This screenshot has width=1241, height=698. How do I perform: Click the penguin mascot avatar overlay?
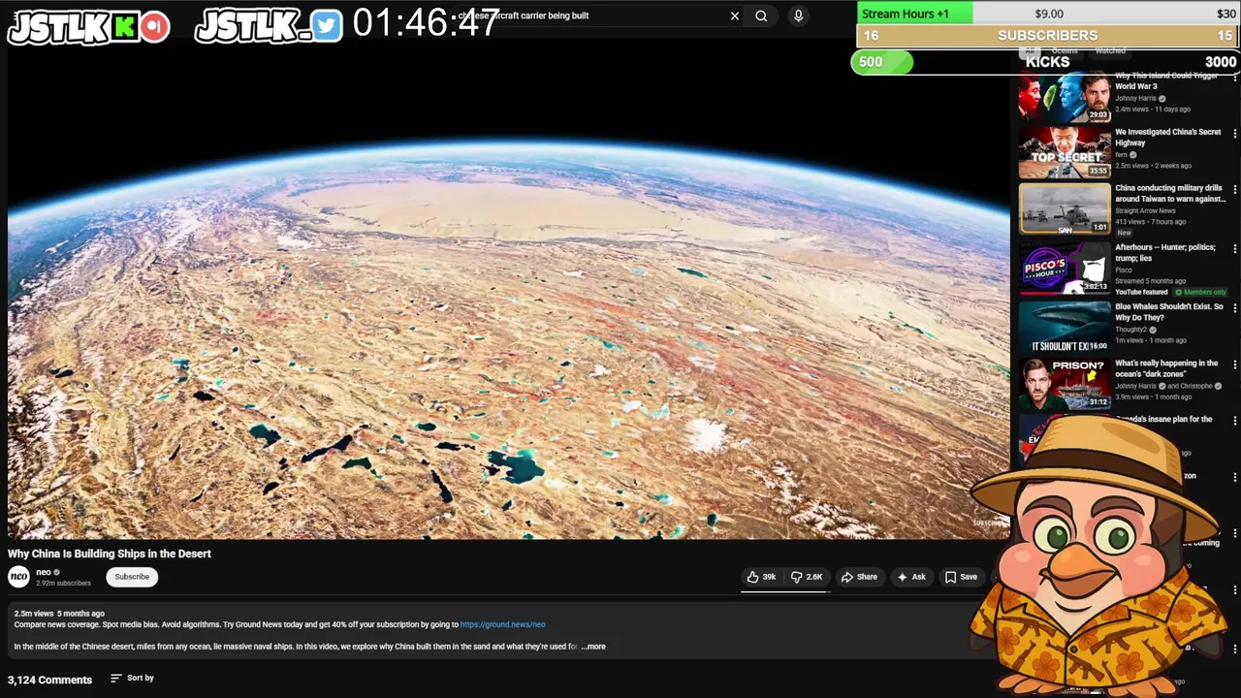(1100, 557)
